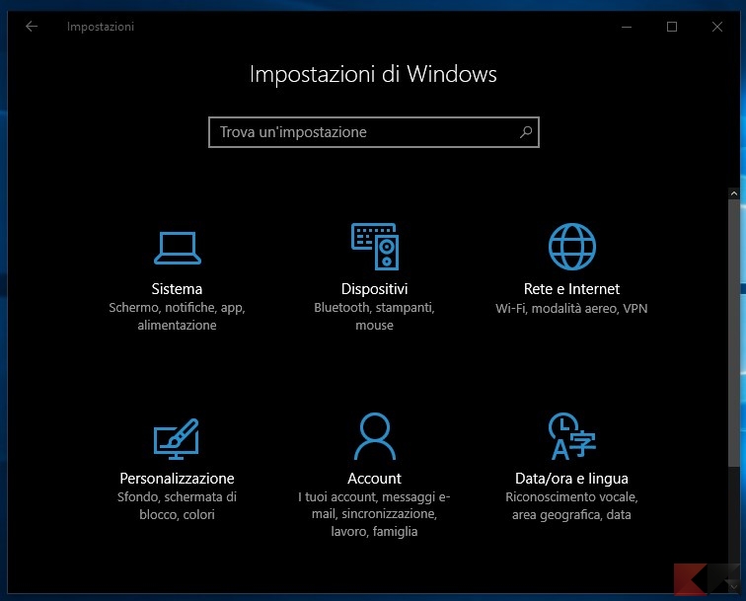Close the Impostazioni window
746x601 pixels.
coord(717,27)
